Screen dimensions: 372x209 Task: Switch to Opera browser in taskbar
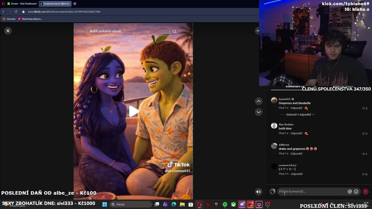point(199,204)
